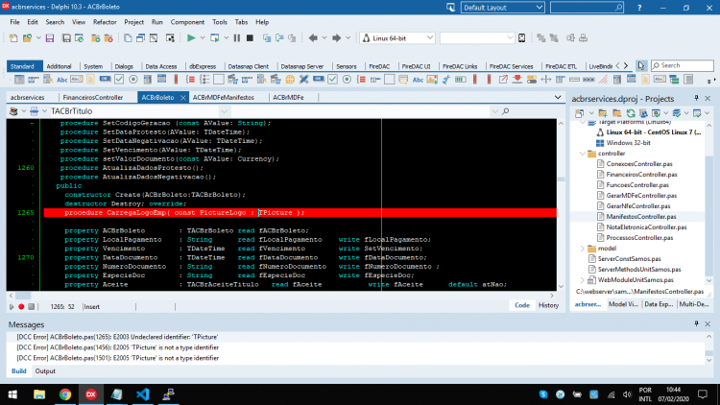Click the green Run play icon
Viewport: 720px width, 405px height.
(191, 38)
